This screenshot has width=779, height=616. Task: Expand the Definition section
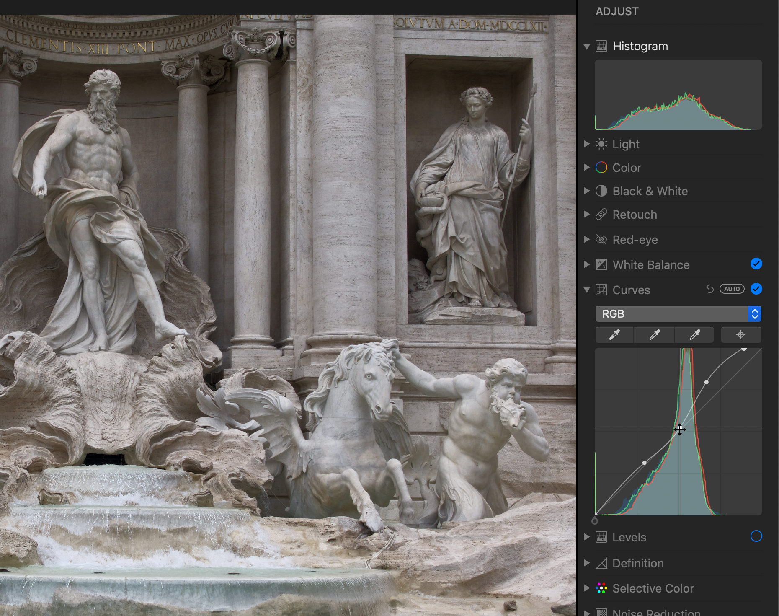click(x=587, y=563)
